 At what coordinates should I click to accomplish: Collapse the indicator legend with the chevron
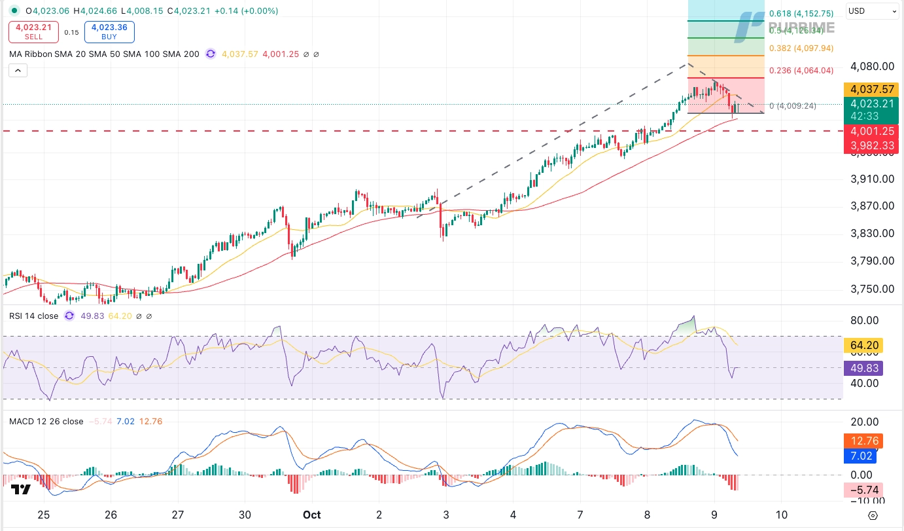click(18, 70)
